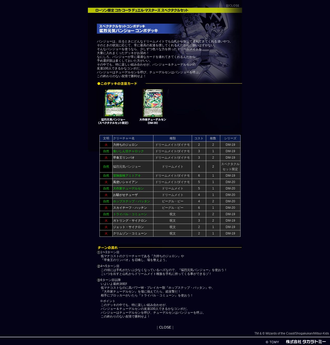Screen dimensions: 330x345
Task: Select the ガトリング・サイクロン table cell
Action: click(x=133, y=221)
